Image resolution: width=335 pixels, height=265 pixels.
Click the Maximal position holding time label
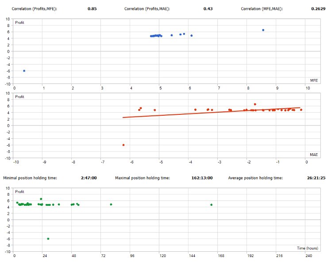(x=142, y=178)
